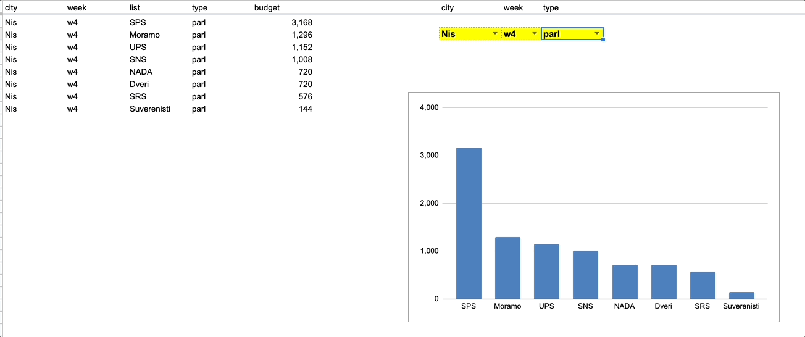Select the 'city' header above the Nis dropdown
The height and width of the screenshot is (337, 805).
448,8
